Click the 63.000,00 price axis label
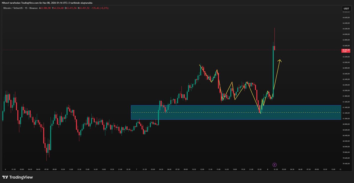 coord(346,62)
